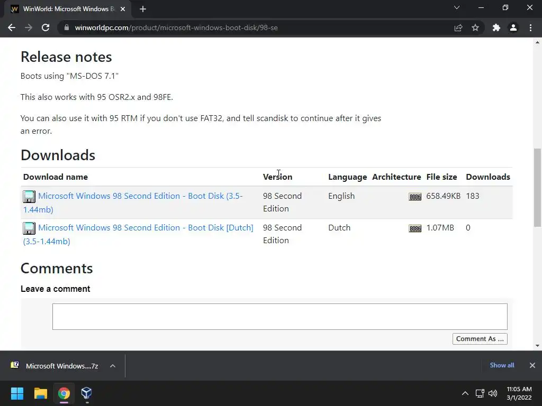Click the File size column header
The height and width of the screenshot is (406, 542).
coord(441,177)
